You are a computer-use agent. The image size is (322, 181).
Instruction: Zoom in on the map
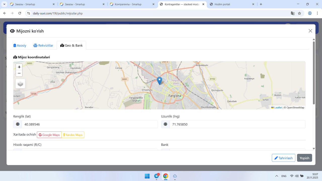click(x=19, y=67)
